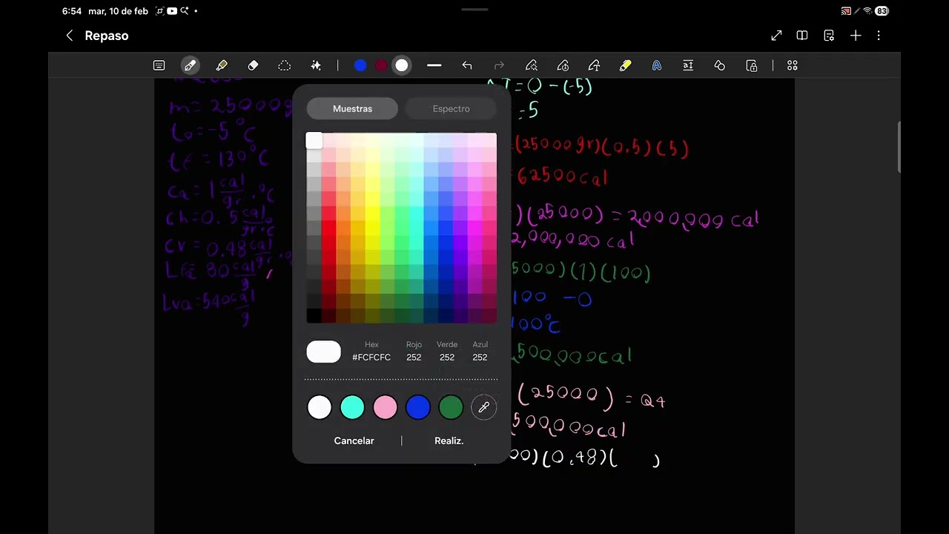
Task: Open the four-dot toolbar grid menu
Action: (x=793, y=66)
